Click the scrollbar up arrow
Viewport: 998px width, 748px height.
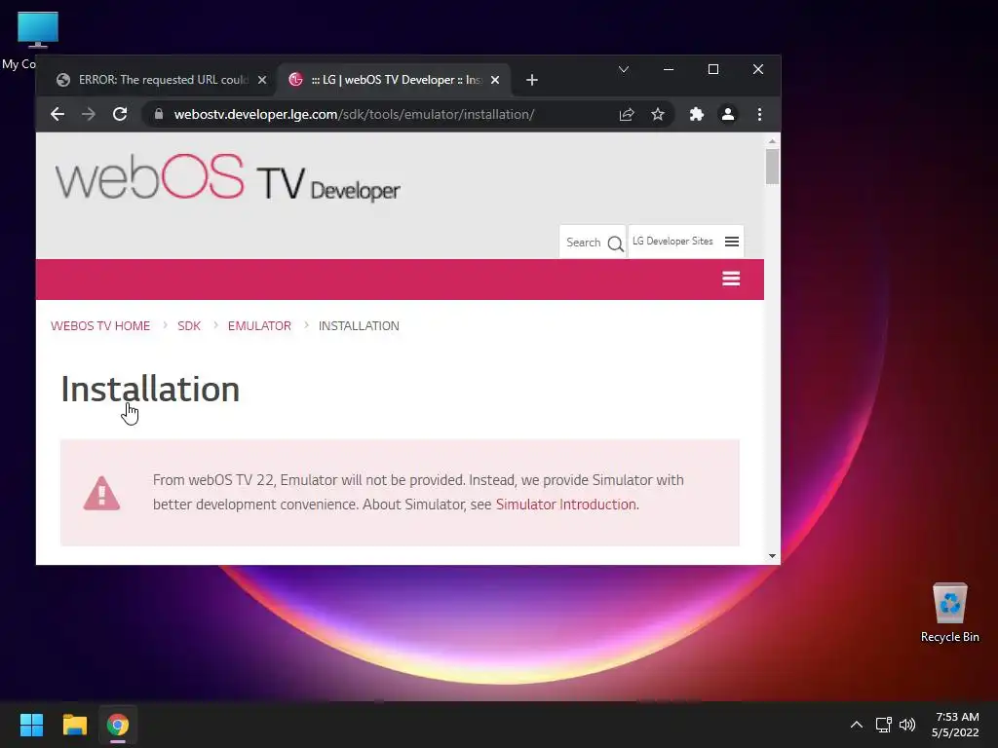(x=772, y=141)
